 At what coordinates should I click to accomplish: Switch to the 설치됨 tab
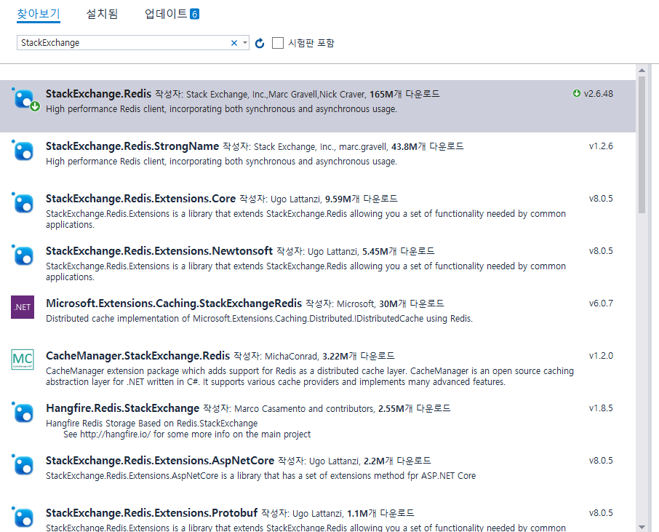click(102, 14)
